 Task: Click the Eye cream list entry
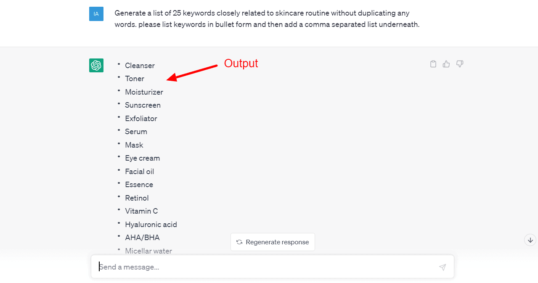142,158
